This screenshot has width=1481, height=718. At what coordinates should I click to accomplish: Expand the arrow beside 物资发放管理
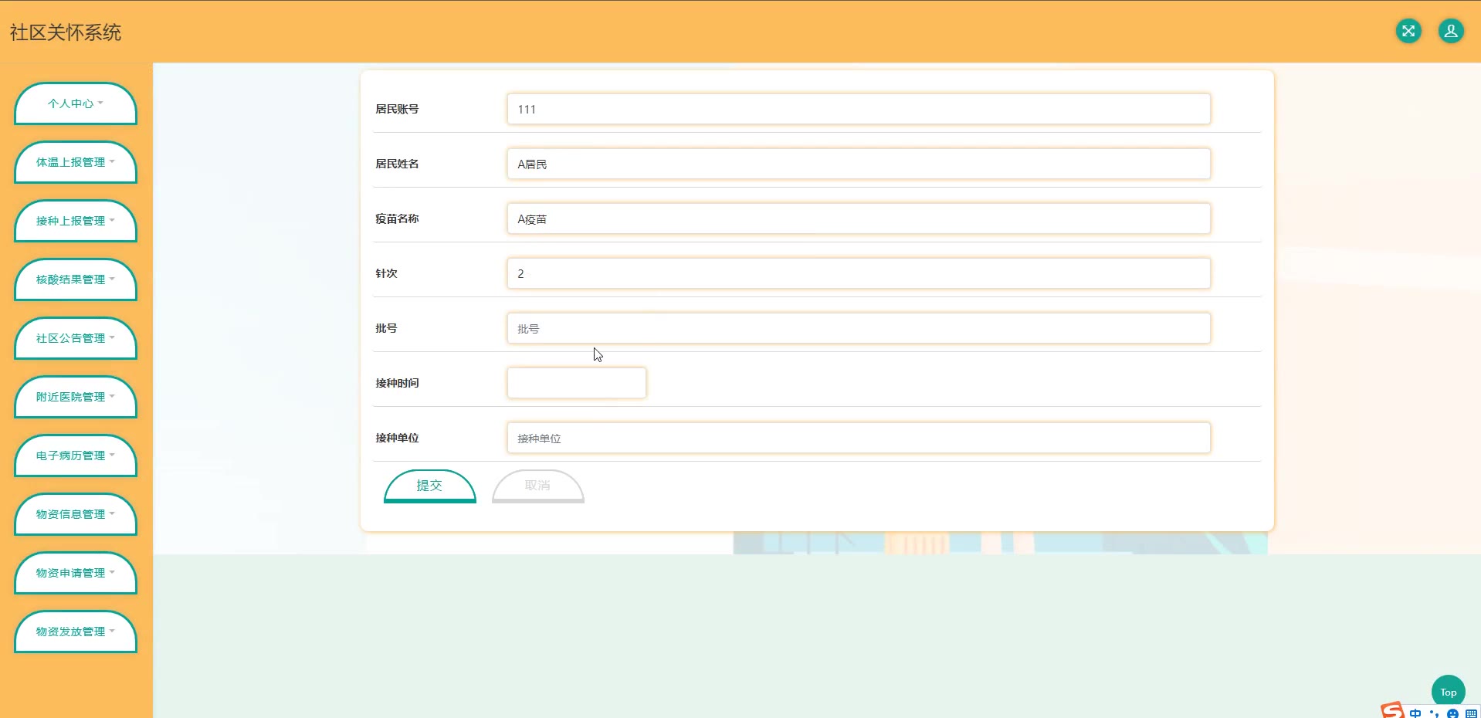[112, 631]
